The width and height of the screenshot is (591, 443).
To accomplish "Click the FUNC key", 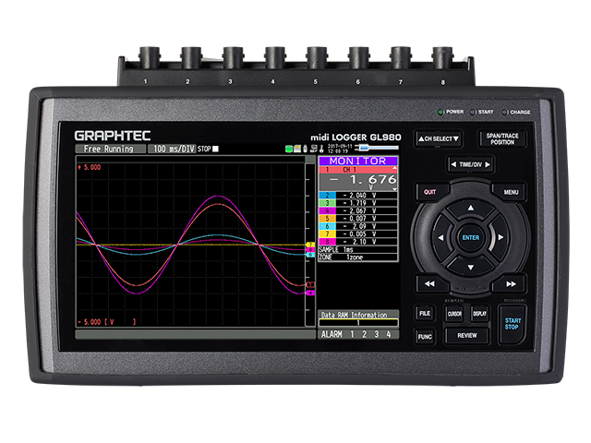I will pos(425,336).
